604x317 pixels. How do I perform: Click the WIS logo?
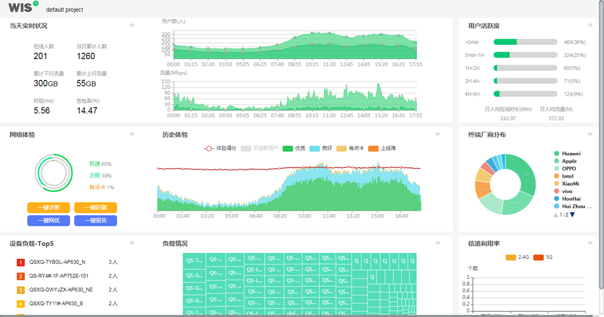21,7
